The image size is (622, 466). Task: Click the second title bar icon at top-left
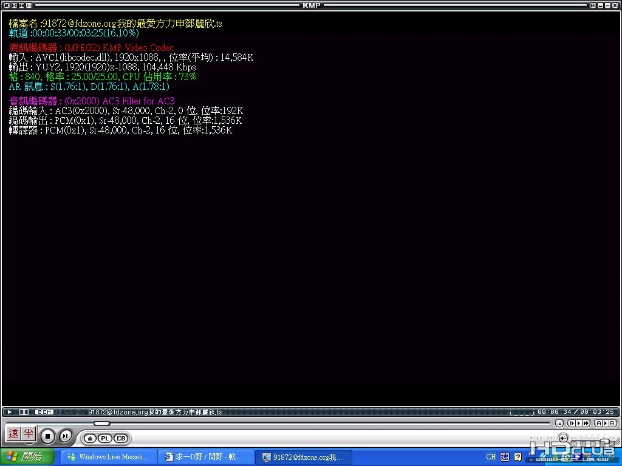click(x=15, y=5)
